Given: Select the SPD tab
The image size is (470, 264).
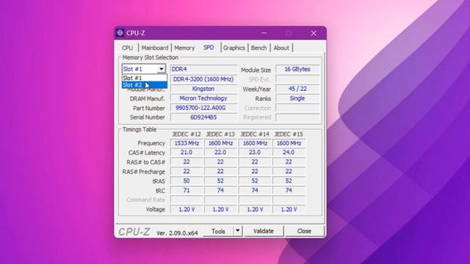Looking at the screenshot, I should coord(209,48).
